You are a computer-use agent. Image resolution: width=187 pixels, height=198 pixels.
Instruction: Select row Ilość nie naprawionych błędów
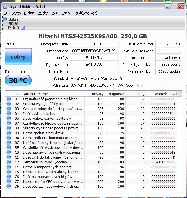pyautogui.click(x=91, y=177)
